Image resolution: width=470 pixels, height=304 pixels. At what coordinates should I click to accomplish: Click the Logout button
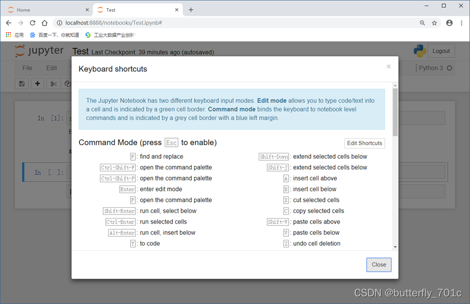(x=441, y=51)
